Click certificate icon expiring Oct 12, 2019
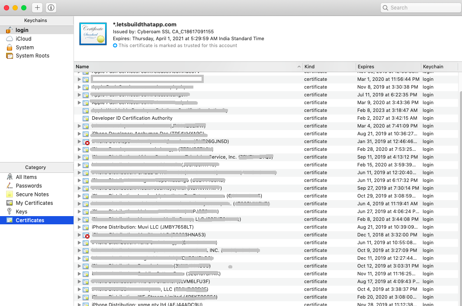 click(x=86, y=266)
